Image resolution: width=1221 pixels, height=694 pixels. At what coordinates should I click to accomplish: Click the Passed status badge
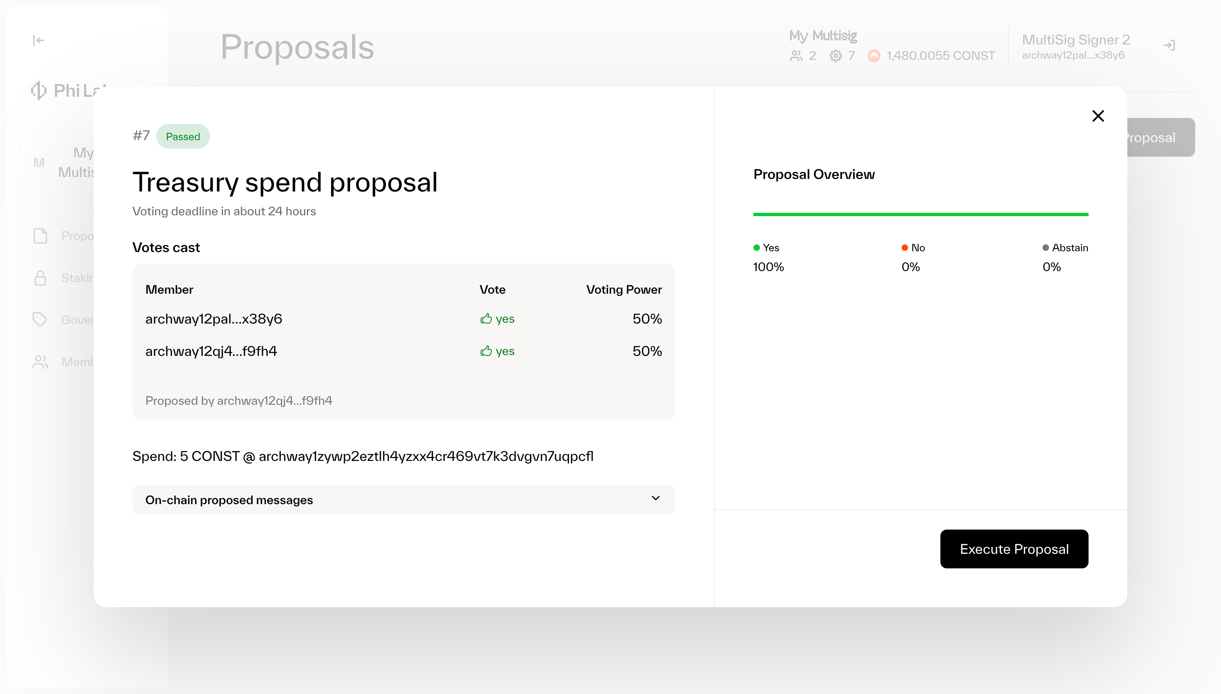click(183, 137)
